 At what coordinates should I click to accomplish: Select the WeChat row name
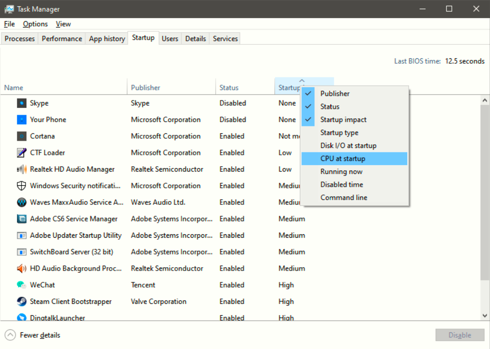[42, 285]
